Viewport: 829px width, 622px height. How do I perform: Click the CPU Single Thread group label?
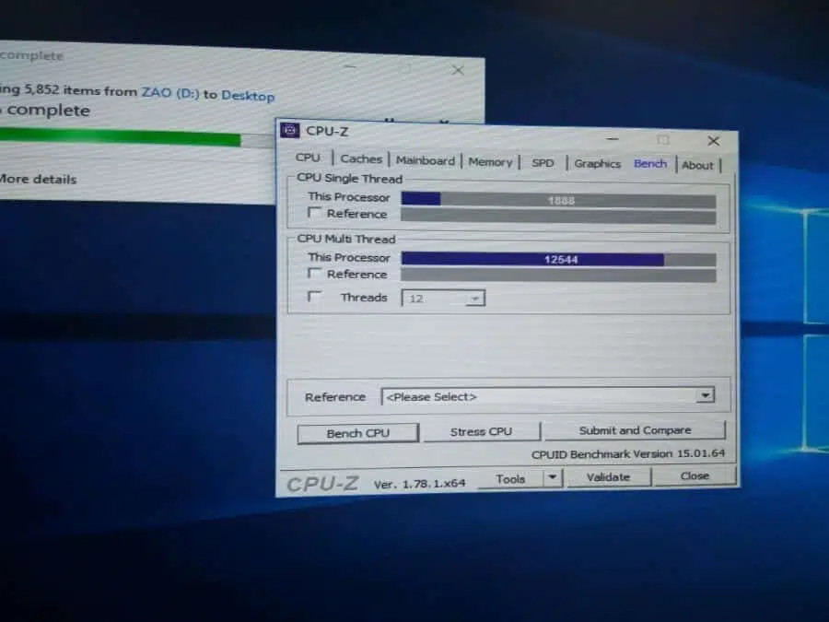point(349,178)
